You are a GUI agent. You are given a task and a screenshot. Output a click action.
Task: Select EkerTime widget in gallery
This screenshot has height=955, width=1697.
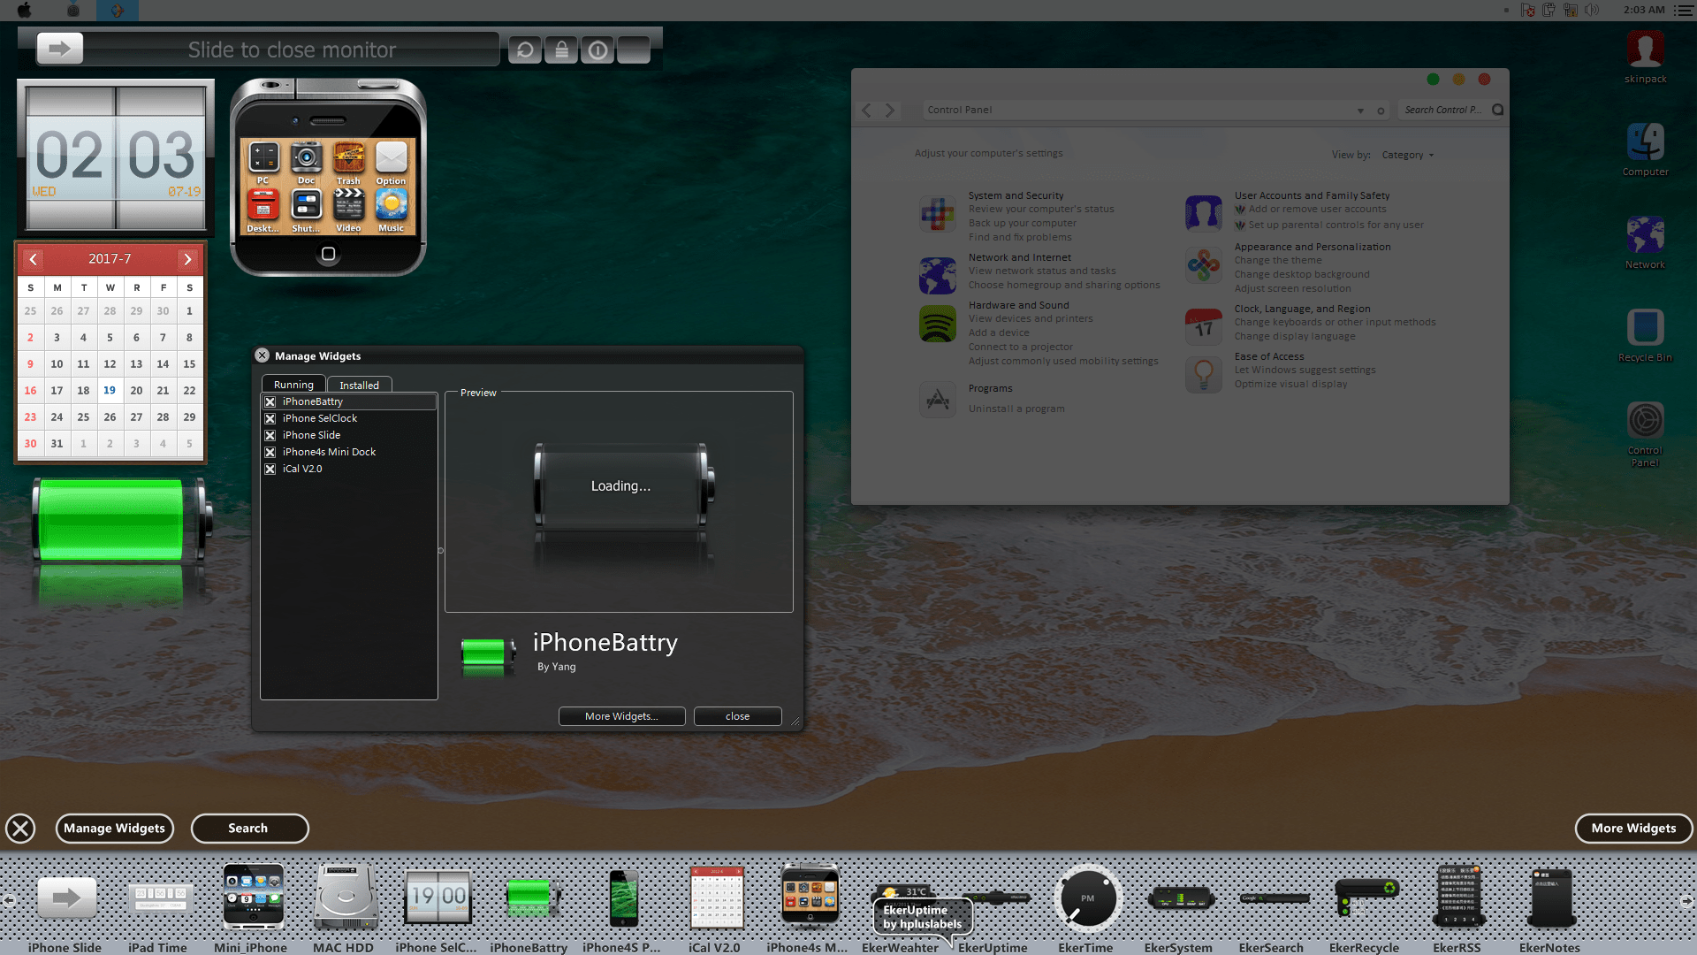click(x=1087, y=898)
